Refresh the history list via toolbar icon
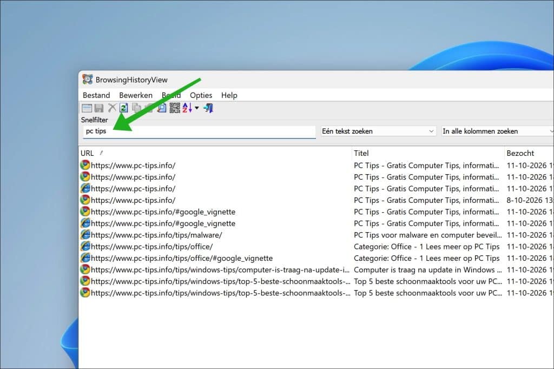554x369 pixels. pos(124,108)
